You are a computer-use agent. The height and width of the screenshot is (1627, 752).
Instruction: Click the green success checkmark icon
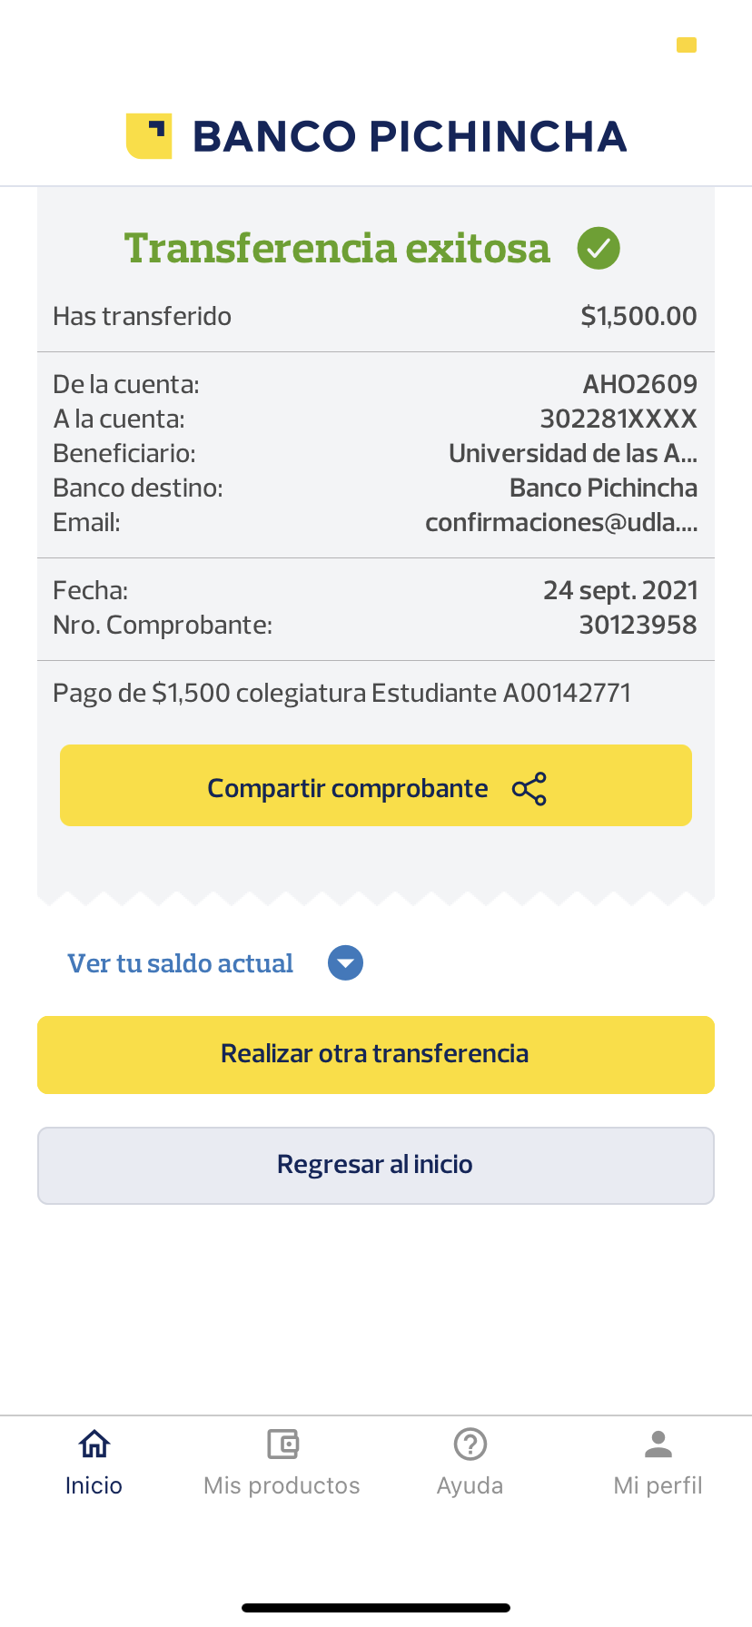(599, 248)
